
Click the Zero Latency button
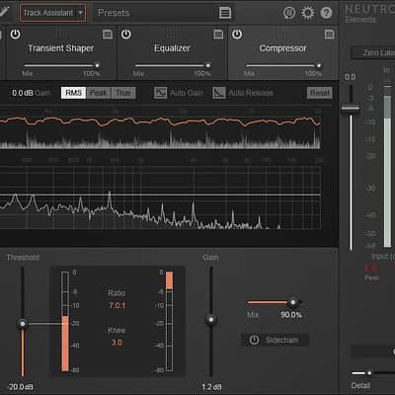tap(373, 52)
